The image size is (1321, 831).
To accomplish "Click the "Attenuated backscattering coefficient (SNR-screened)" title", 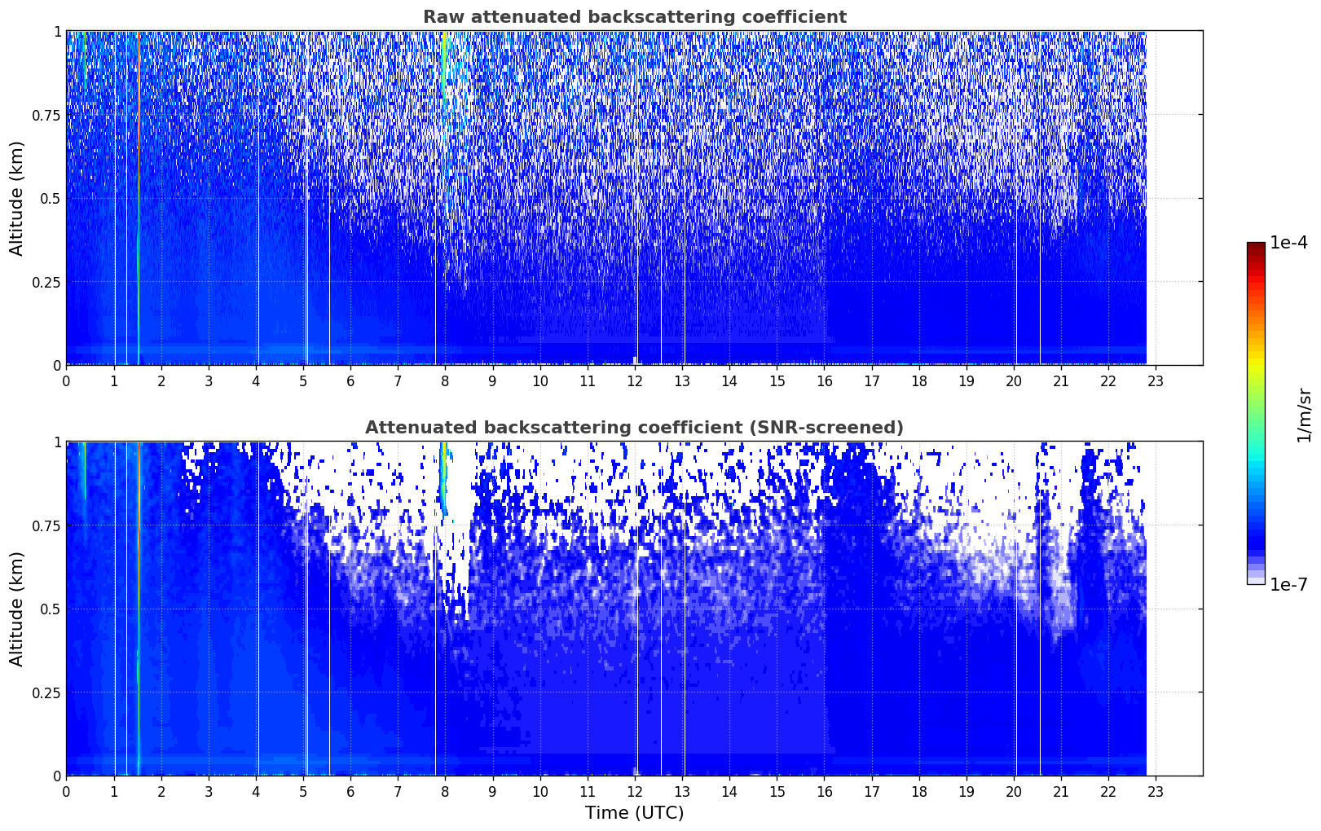I will [x=634, y=428].
